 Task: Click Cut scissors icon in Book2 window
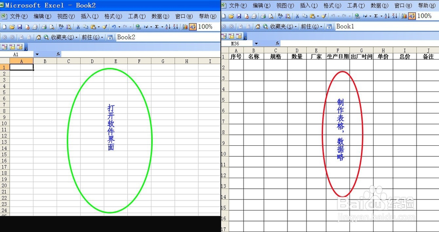point(78,27)
